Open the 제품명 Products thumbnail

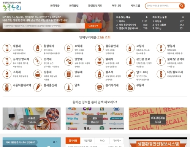(x=32, y=119)
